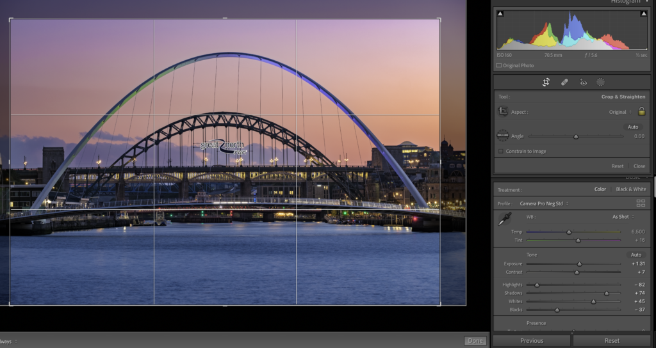
Task: Click the Presence section label
Action: [536, 323]
